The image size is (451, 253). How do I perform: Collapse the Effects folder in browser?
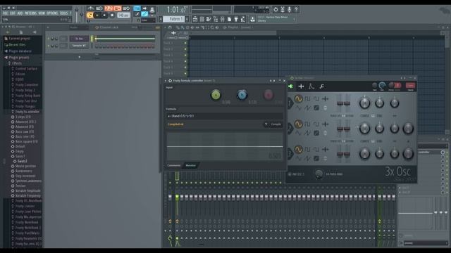[16, 63]
